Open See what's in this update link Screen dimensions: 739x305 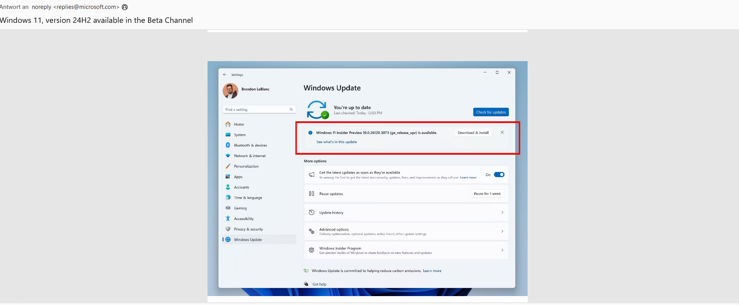click(x=336, y=142)
